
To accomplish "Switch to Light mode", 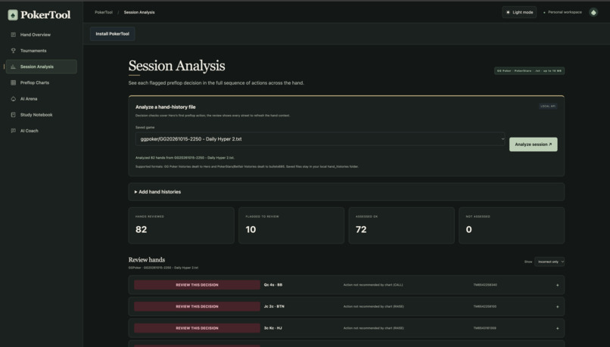I will pos(519,12).
